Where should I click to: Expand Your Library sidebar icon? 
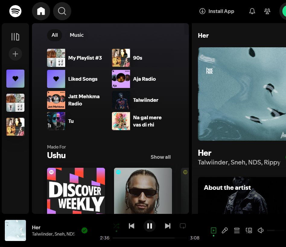coord(15,37)
